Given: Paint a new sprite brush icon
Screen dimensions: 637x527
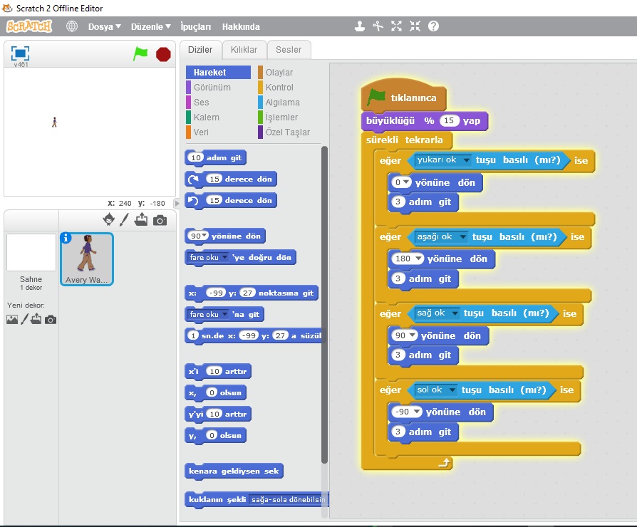Looking at the screenshot, I should click(x=124, y=219).
